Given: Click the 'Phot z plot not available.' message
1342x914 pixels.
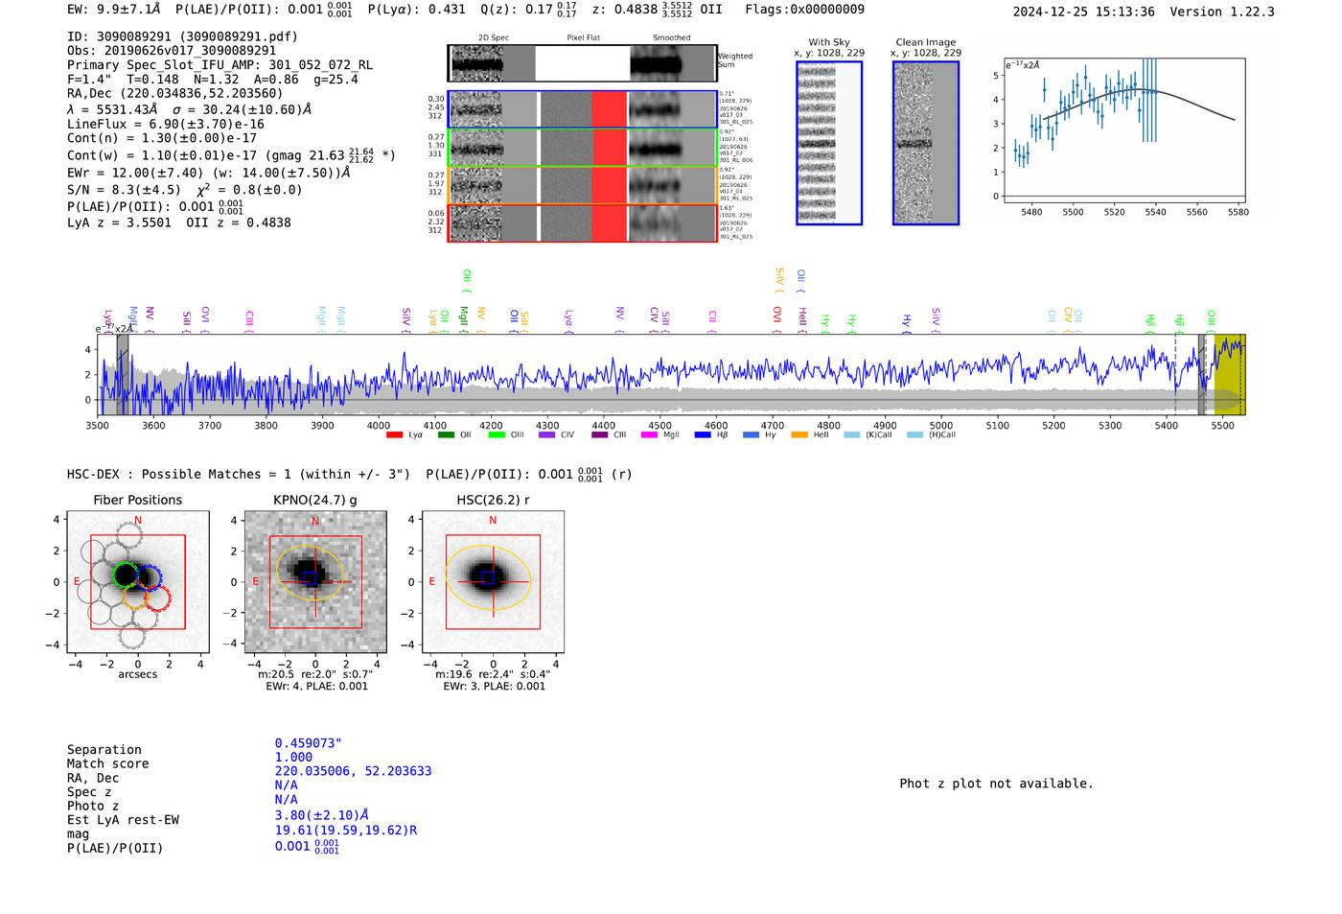Looking at the screenshot, I should 996,784.
